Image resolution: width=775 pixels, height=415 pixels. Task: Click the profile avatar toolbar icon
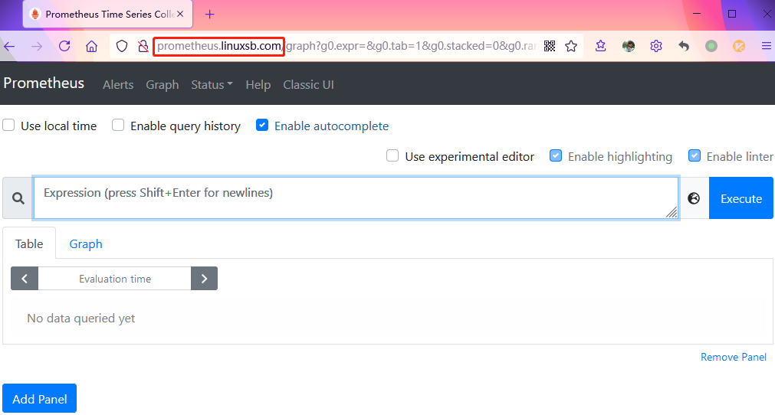click(x=629, y=46)
